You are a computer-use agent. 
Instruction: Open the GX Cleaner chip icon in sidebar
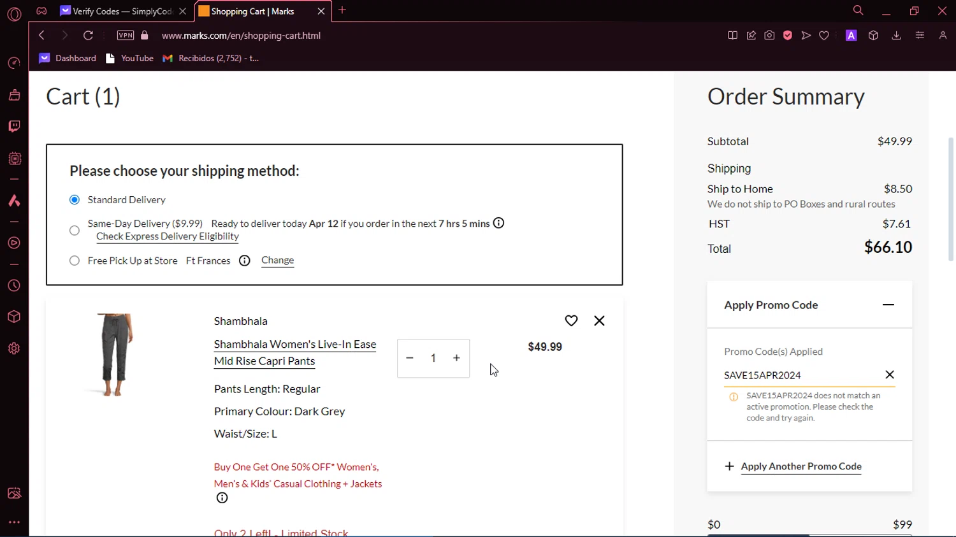(x=14, y=159)
